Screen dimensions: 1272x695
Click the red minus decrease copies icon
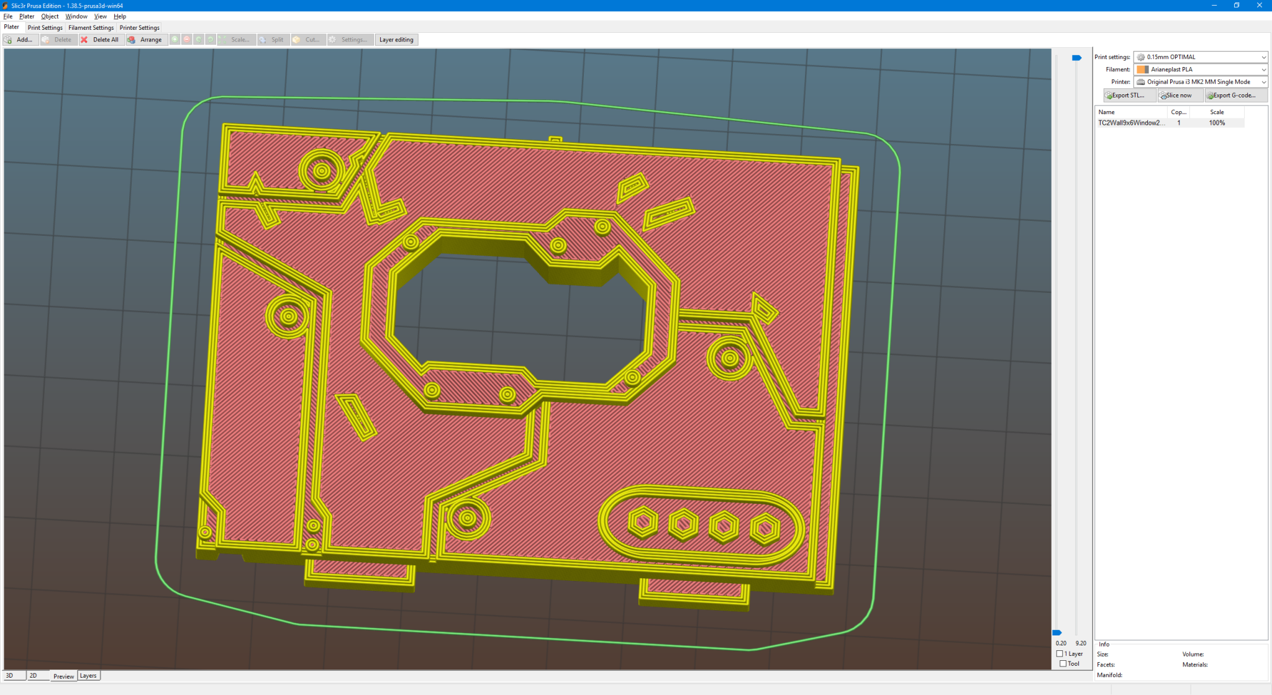tap(187, 40)
